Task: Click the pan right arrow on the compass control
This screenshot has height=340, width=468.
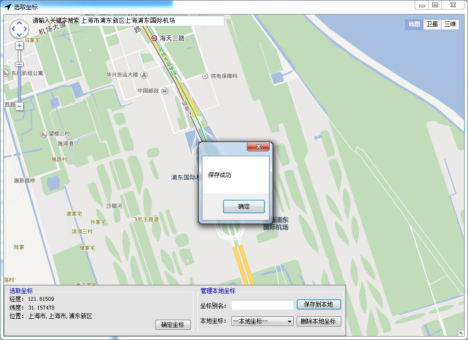Action: coord(26,29)
